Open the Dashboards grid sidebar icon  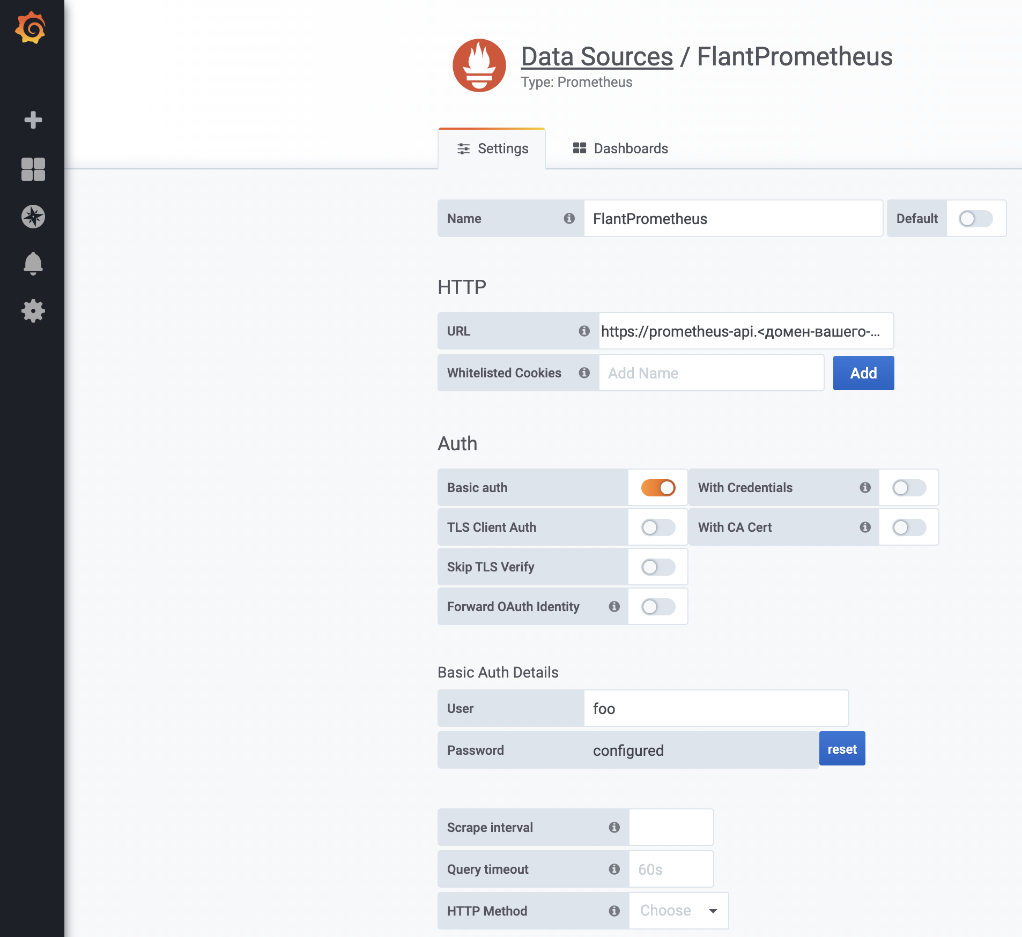click(x=33, y=169)
